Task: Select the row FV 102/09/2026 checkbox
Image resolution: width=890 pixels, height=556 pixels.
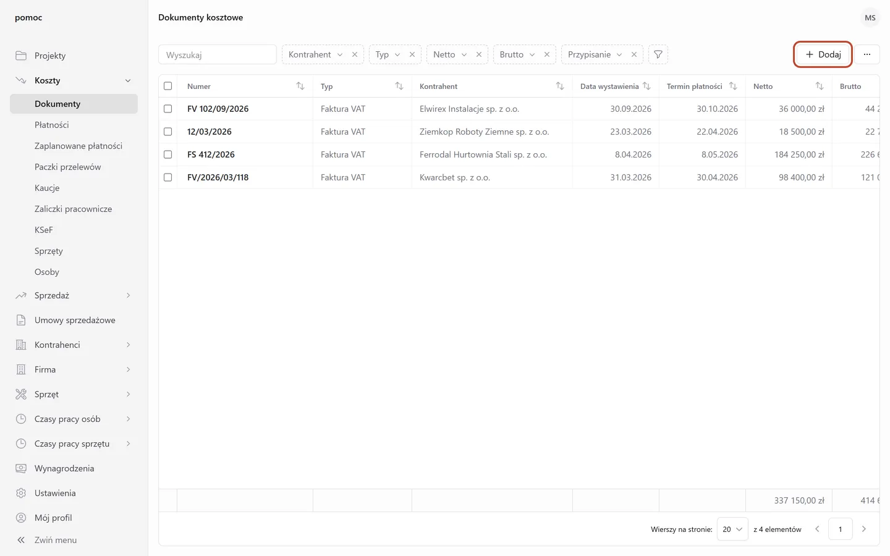Action: click(x=167, y=109)
